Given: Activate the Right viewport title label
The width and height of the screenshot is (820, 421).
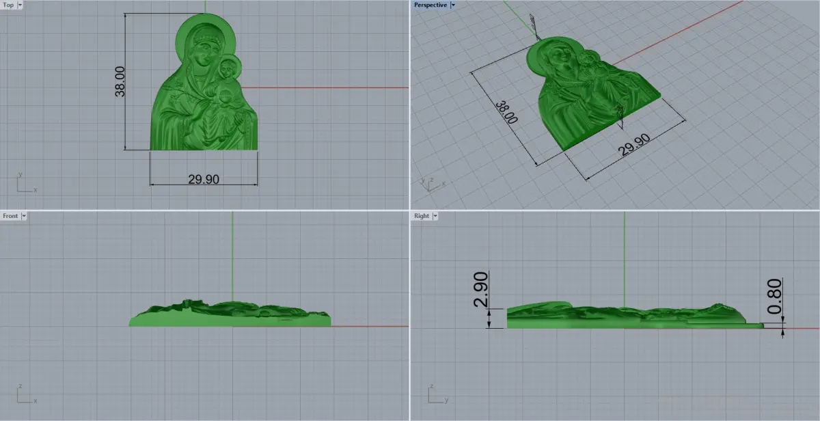Looking at the screenshot, I should (x=422, y=216).
